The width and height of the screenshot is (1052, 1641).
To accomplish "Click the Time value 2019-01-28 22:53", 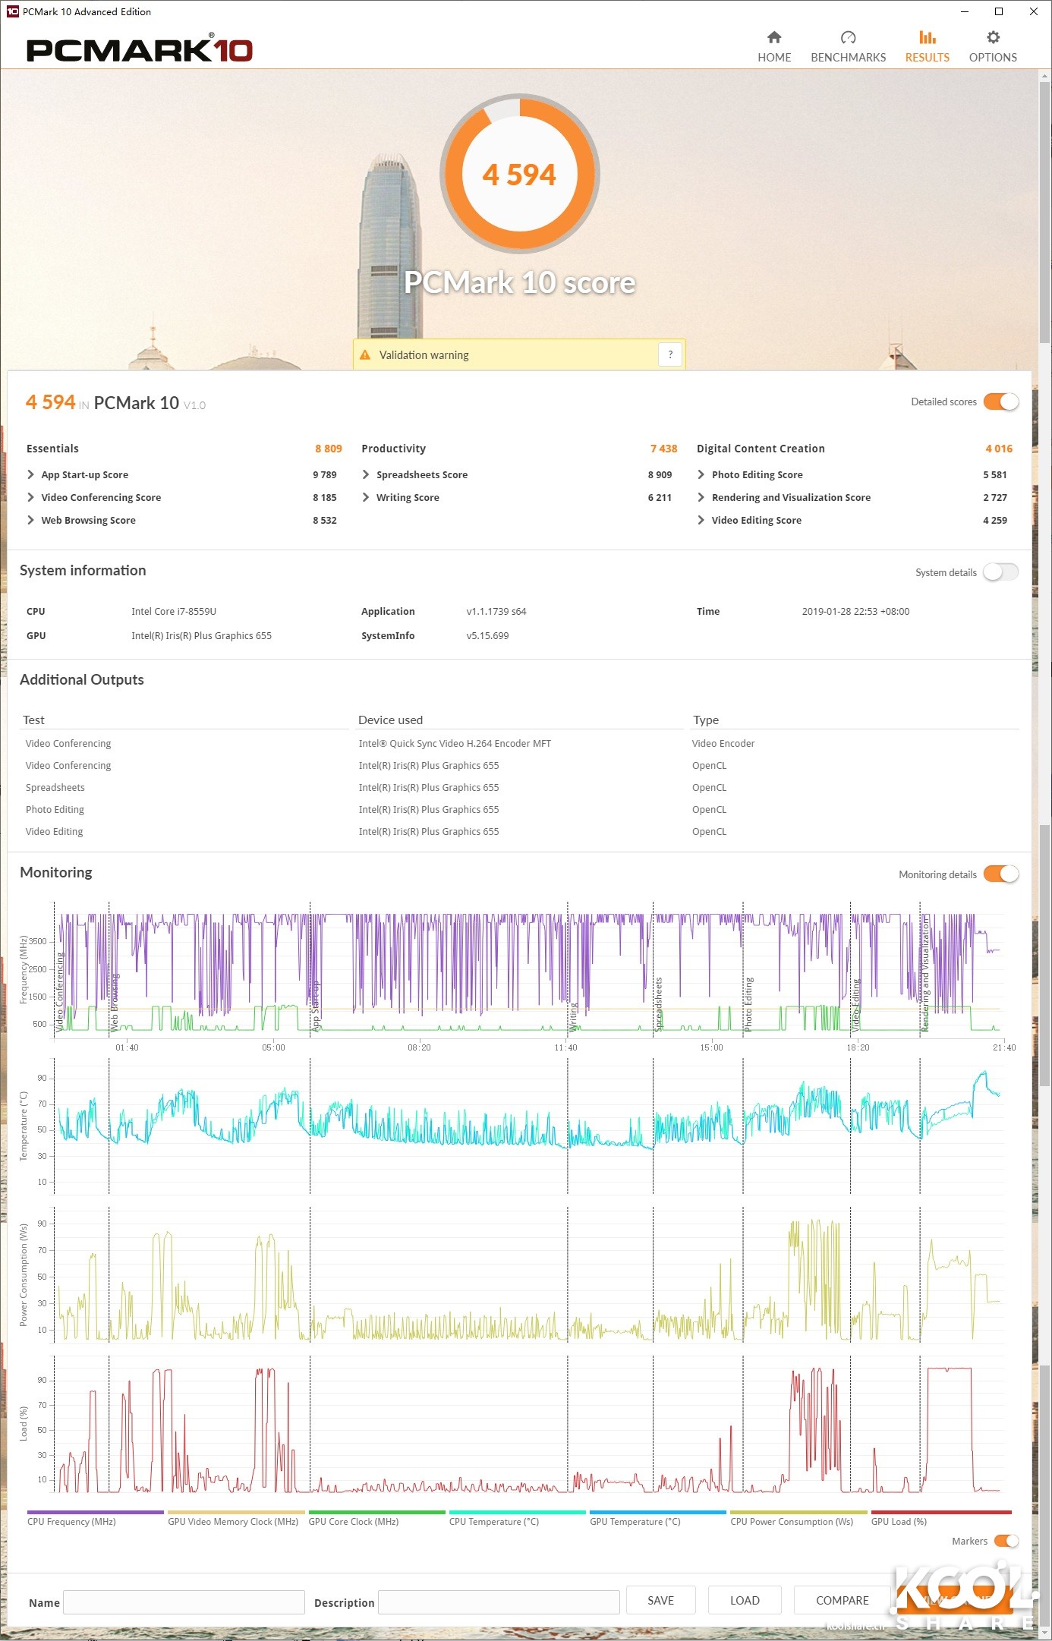I will (855, 611).
